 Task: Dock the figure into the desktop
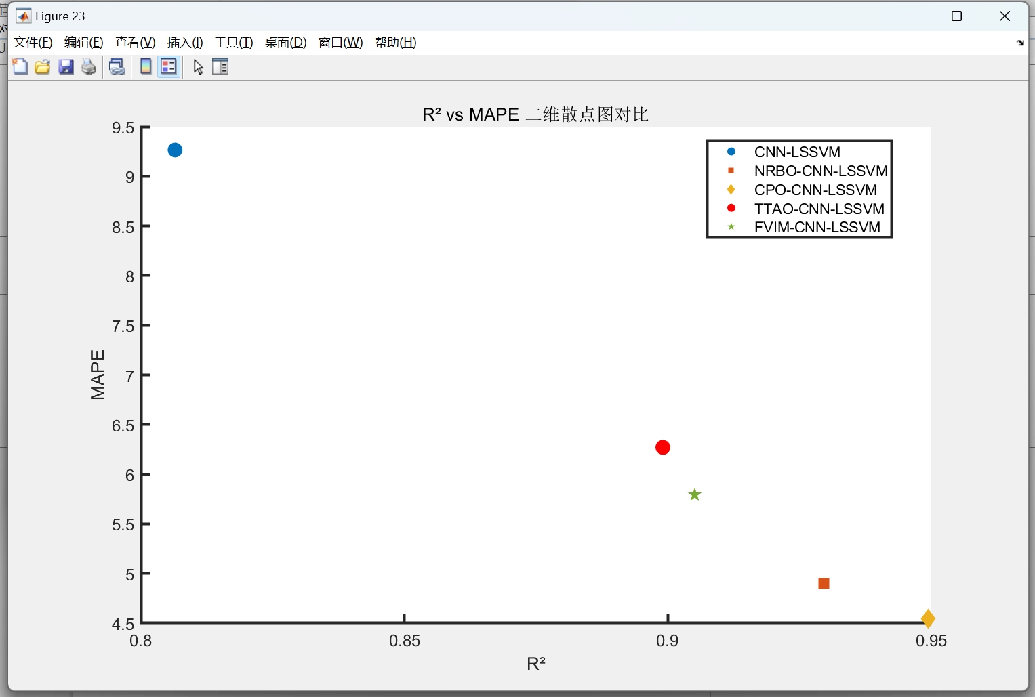(1019, 43)
